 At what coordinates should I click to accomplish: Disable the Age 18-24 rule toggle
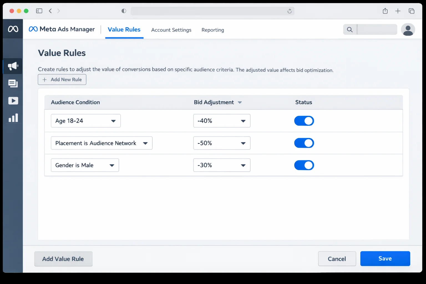(x=304, y=121)
